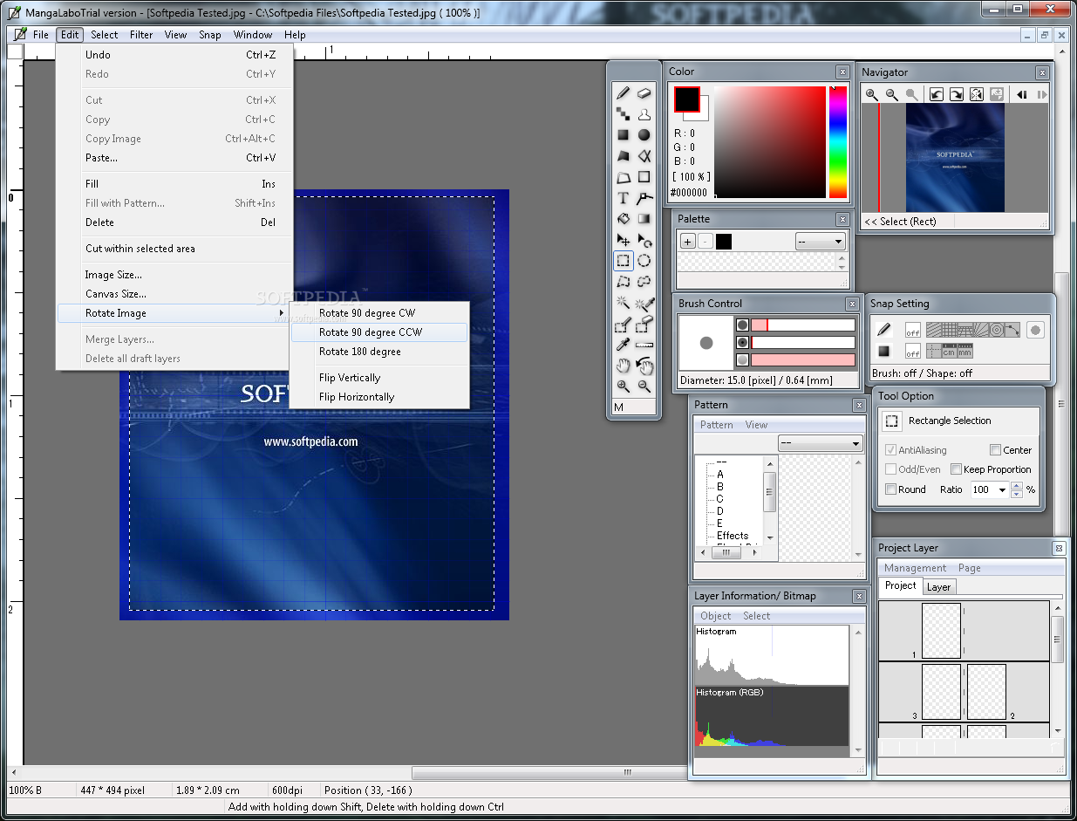Open the Palette panel dropdown
The width and height of the screenshot is (1077, 821).
[821, 242]
